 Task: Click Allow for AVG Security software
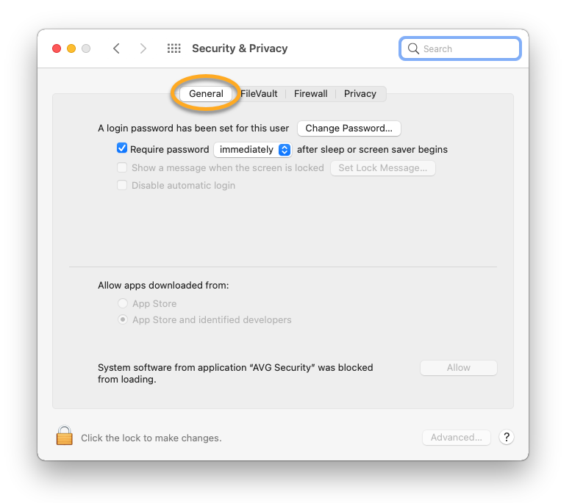[458, 367]
